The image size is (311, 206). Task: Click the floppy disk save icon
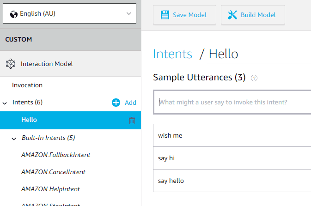pos(165,15)
